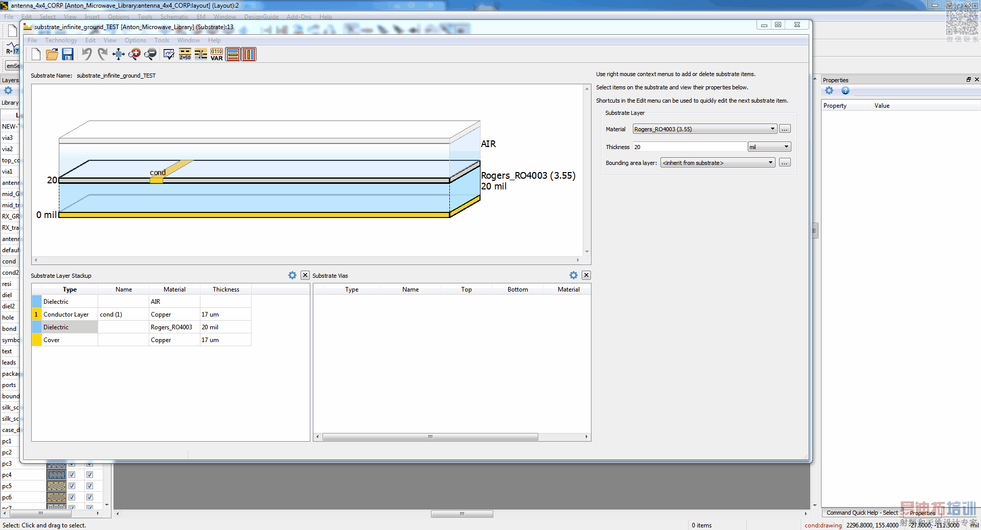Open the Bounding area layer dropdown

pyautogui.click(x=718, y=163)
